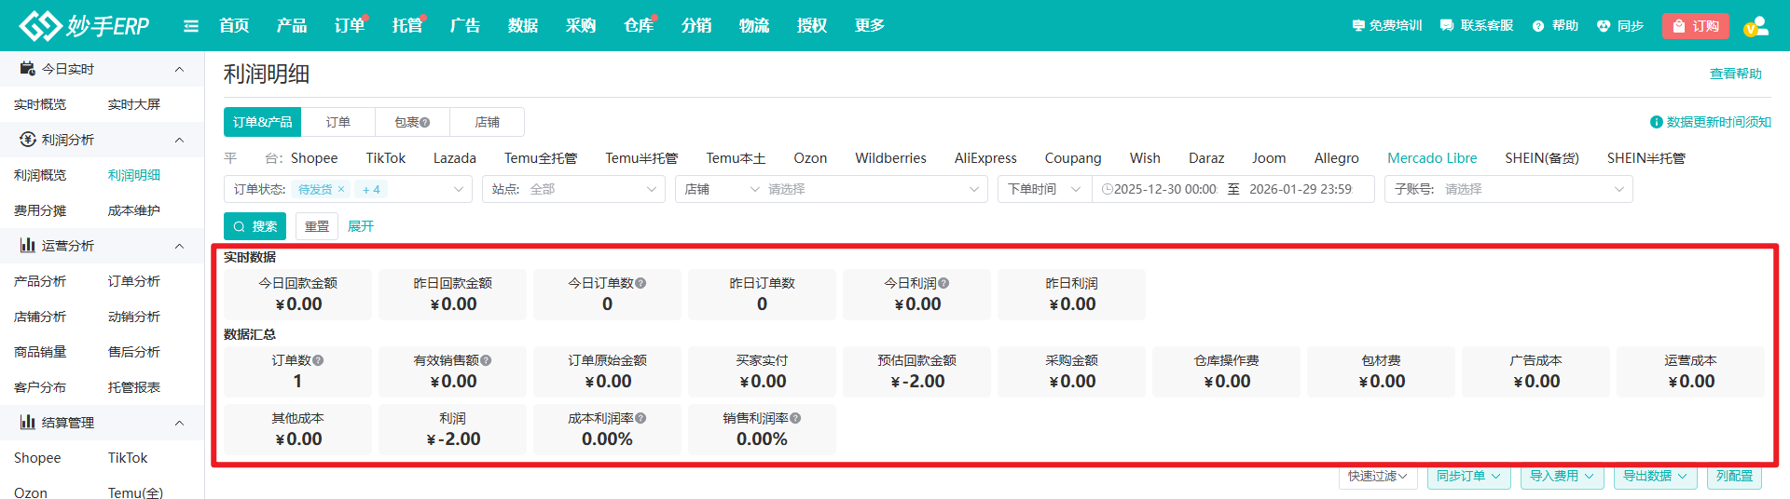
Task: Open the user account avatar icon
Action: point(1756,26)
